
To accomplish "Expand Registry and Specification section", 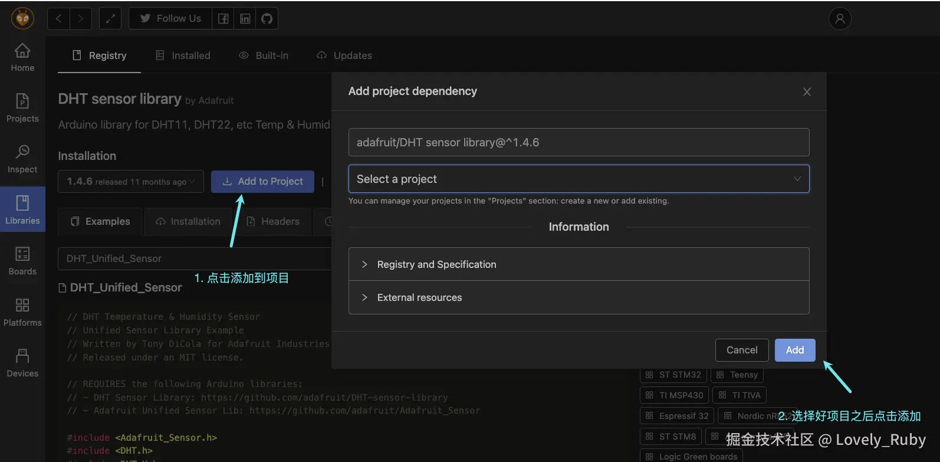I will (436, 264).
